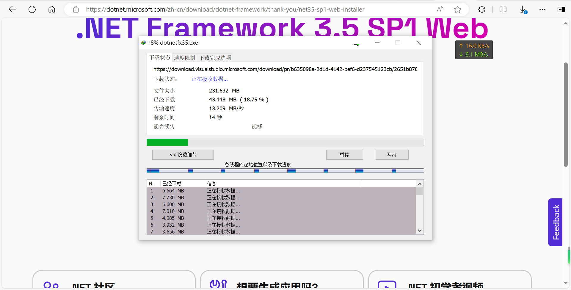The width and height of the screenshot is (571, 290).
Task: Minimize the dotnetfx35.exe download dialog
Action: coord(377,43)
